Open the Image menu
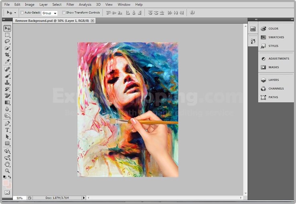The image size is (296, 204). pos(30,4)
